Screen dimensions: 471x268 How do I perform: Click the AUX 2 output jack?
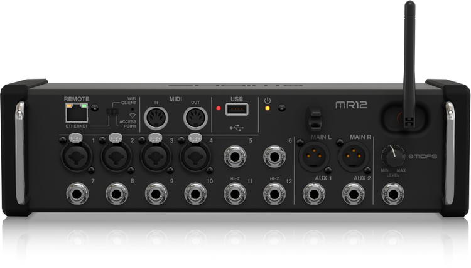[x=354, y=193]
